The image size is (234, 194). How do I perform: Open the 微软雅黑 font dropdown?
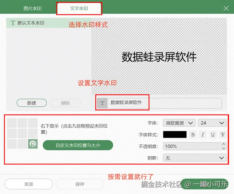pyautogui.click(x=179, y=123)
